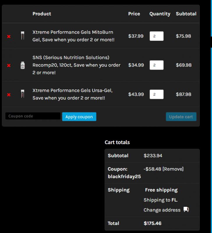
Task: Click the Recomp20 quantity box
Action: click(x=157, y=65)
